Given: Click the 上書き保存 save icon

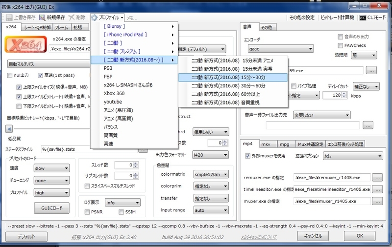Looking at the screenshot, I should (x=9, y=18).
